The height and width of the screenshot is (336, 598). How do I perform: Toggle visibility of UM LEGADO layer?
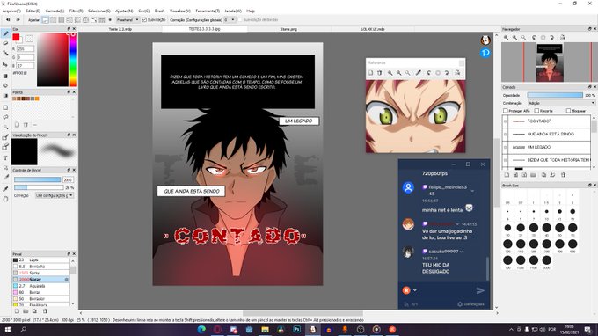[506, 147]
